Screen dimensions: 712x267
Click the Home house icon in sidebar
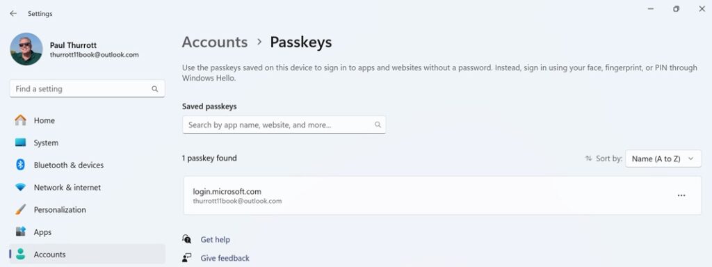click(20, 120)
